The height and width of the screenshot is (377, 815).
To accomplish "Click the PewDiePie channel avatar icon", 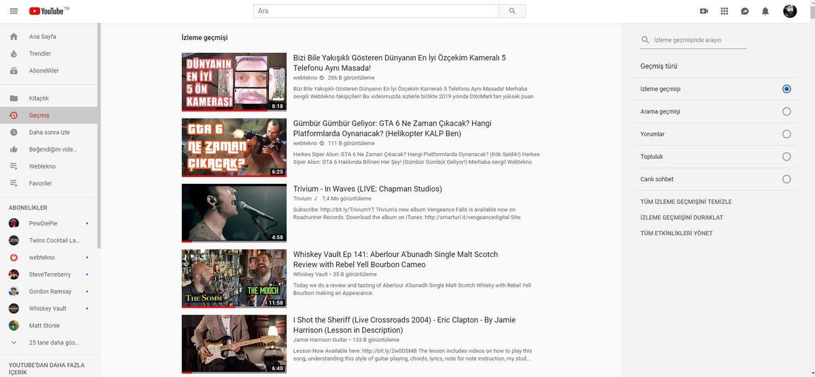I will click(x=14, y=223).
